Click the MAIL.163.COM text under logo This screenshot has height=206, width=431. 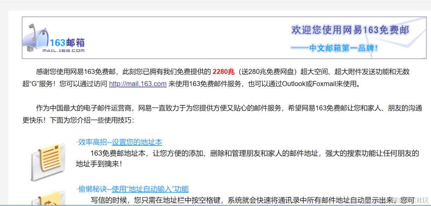[64, 51]
